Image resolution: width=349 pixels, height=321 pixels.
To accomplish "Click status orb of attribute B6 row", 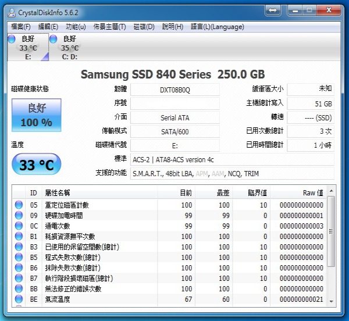I will click(19, 267).
